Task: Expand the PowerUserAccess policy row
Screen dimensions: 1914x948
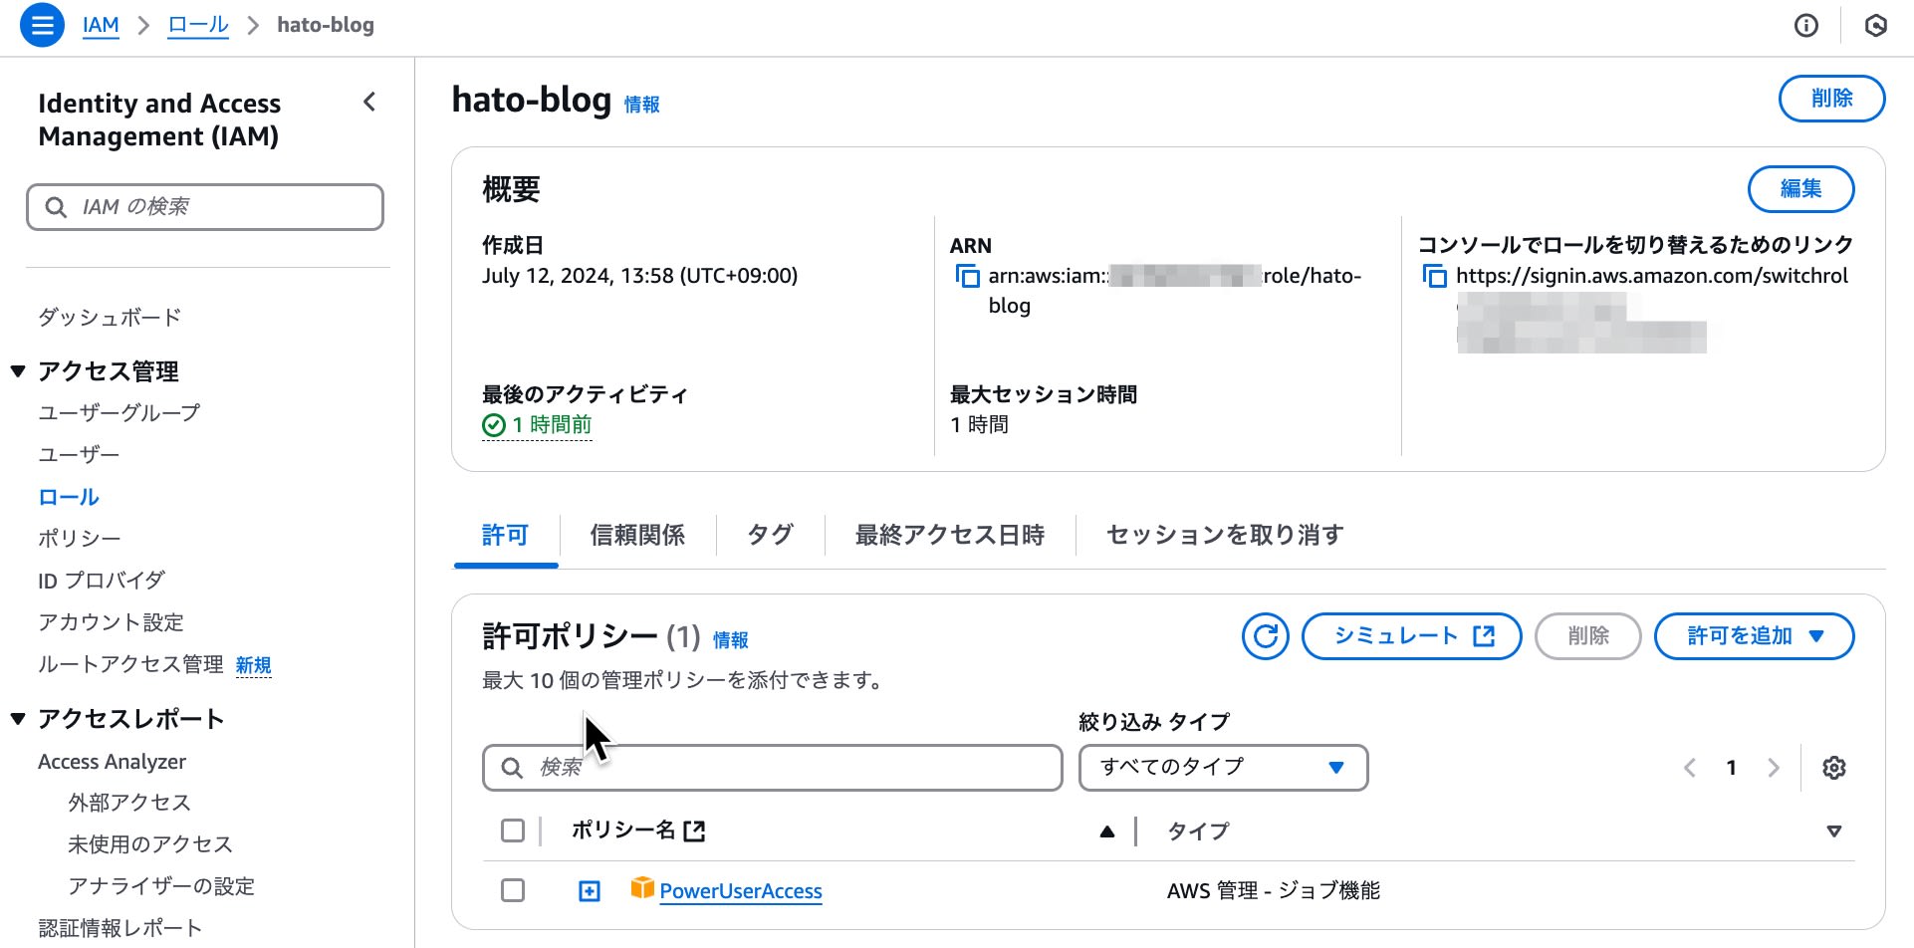Action: pyautogui.click(x=590, y=891)
